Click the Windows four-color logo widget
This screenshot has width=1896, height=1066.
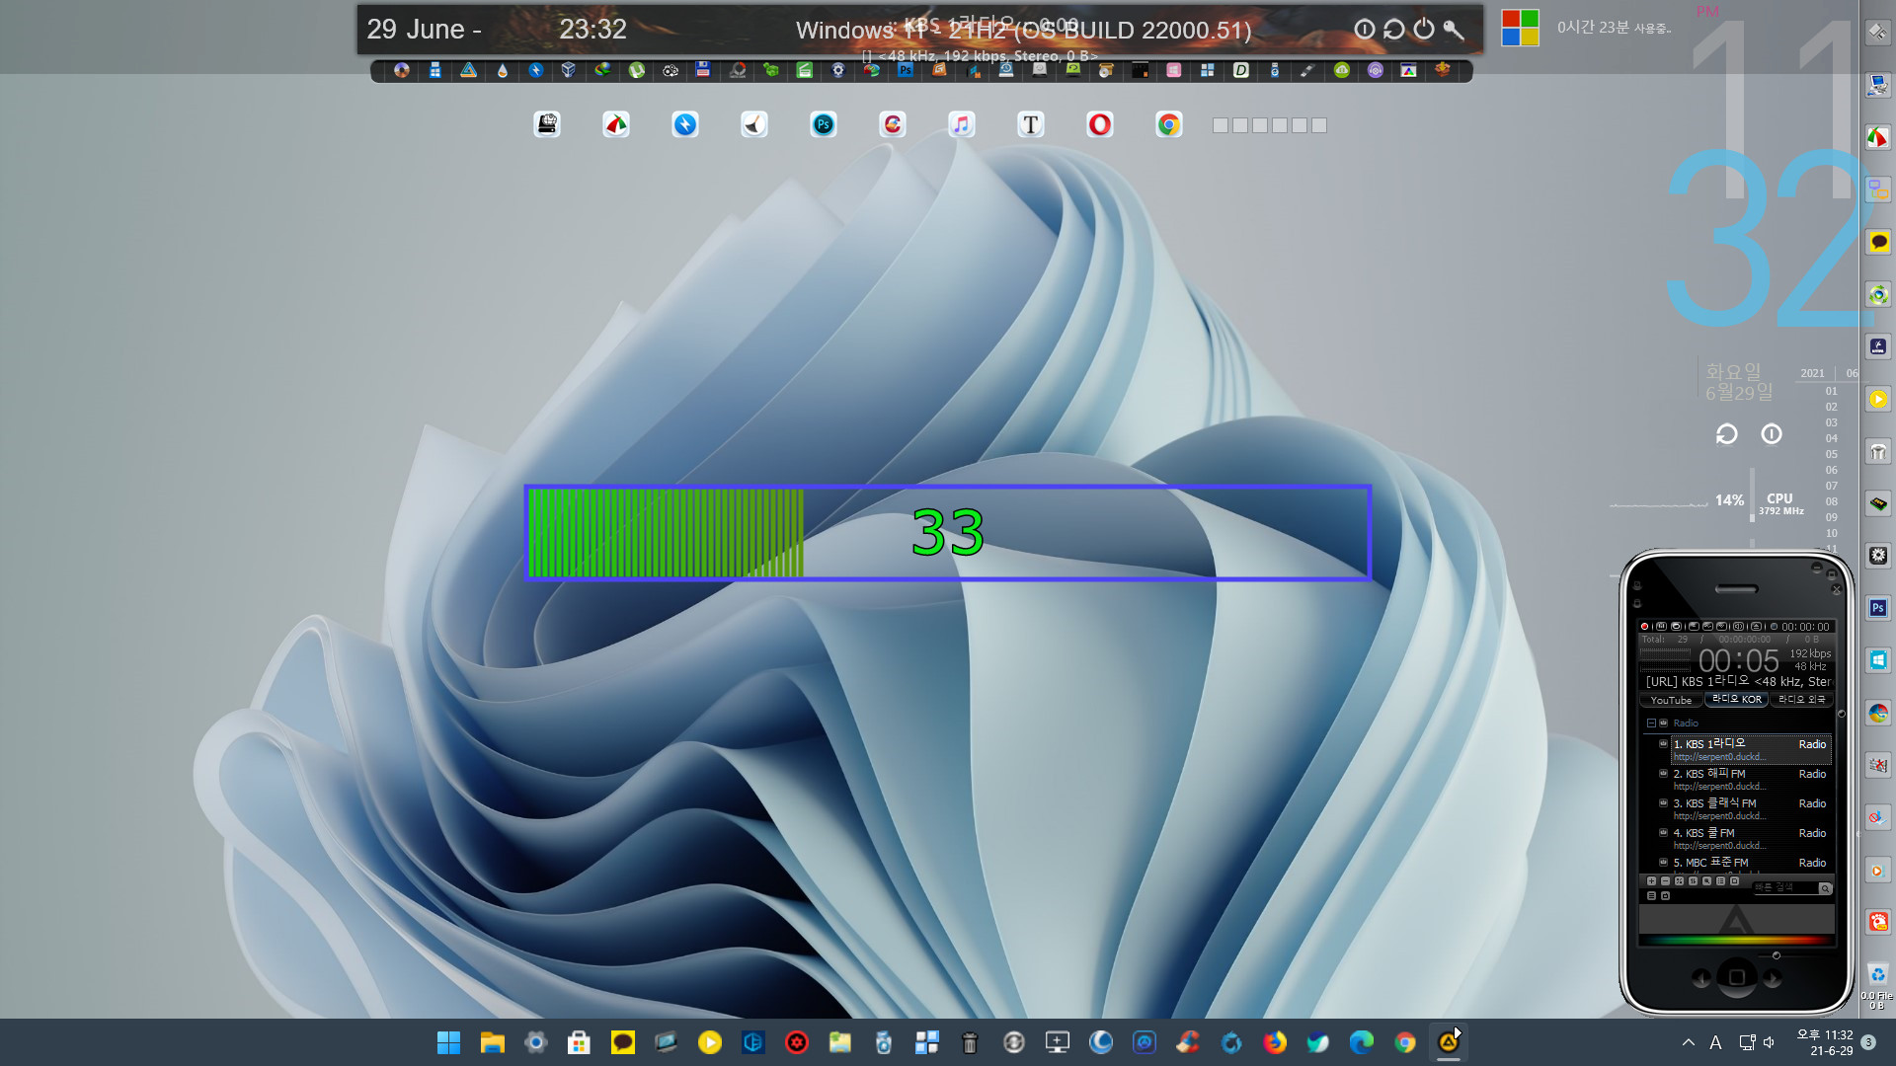[x=1520, y=28]
